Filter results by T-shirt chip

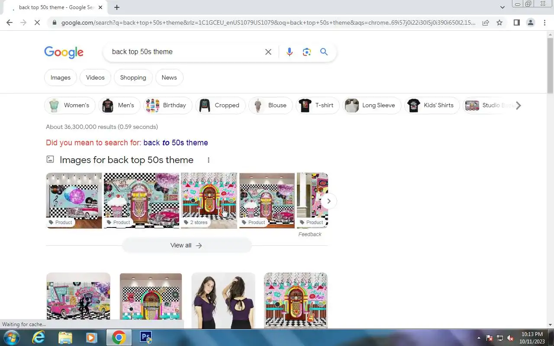tap(317, 105)
